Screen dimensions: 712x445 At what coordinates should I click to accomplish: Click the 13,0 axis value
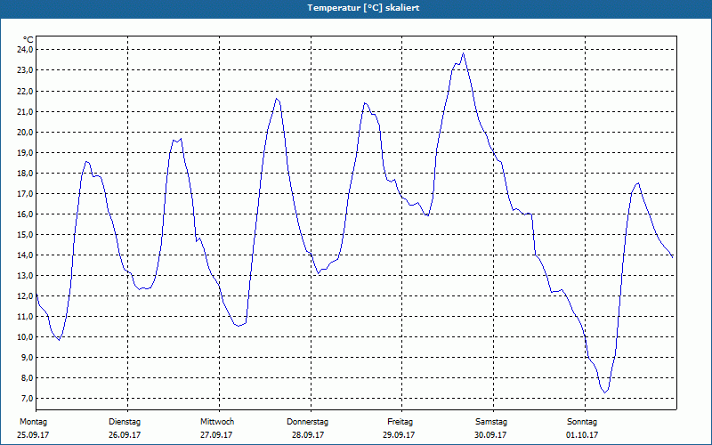(25, 275)
